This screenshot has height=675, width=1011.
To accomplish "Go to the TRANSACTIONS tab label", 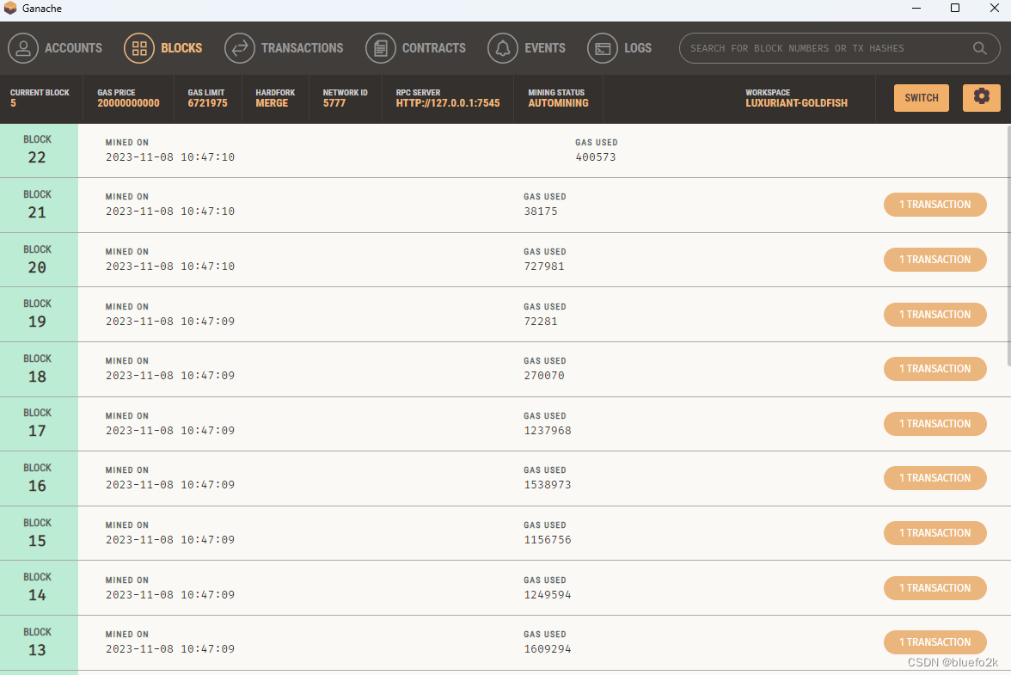I will pyautogui.click(x=303, y=48).
